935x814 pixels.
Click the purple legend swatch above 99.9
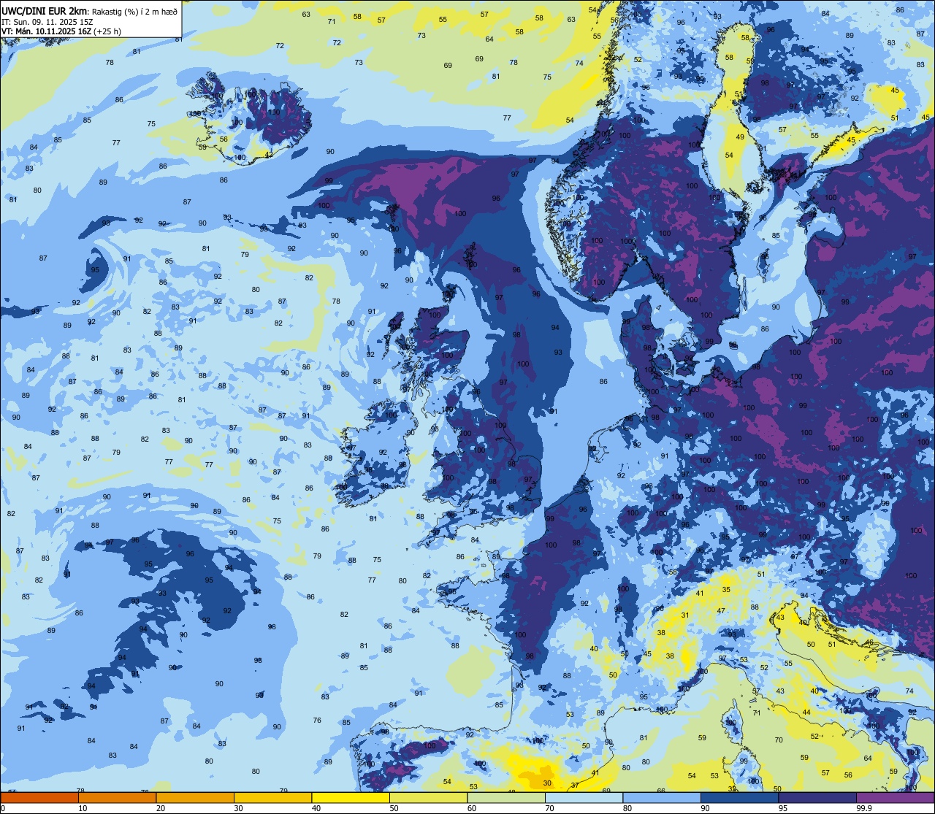(896, 797)
